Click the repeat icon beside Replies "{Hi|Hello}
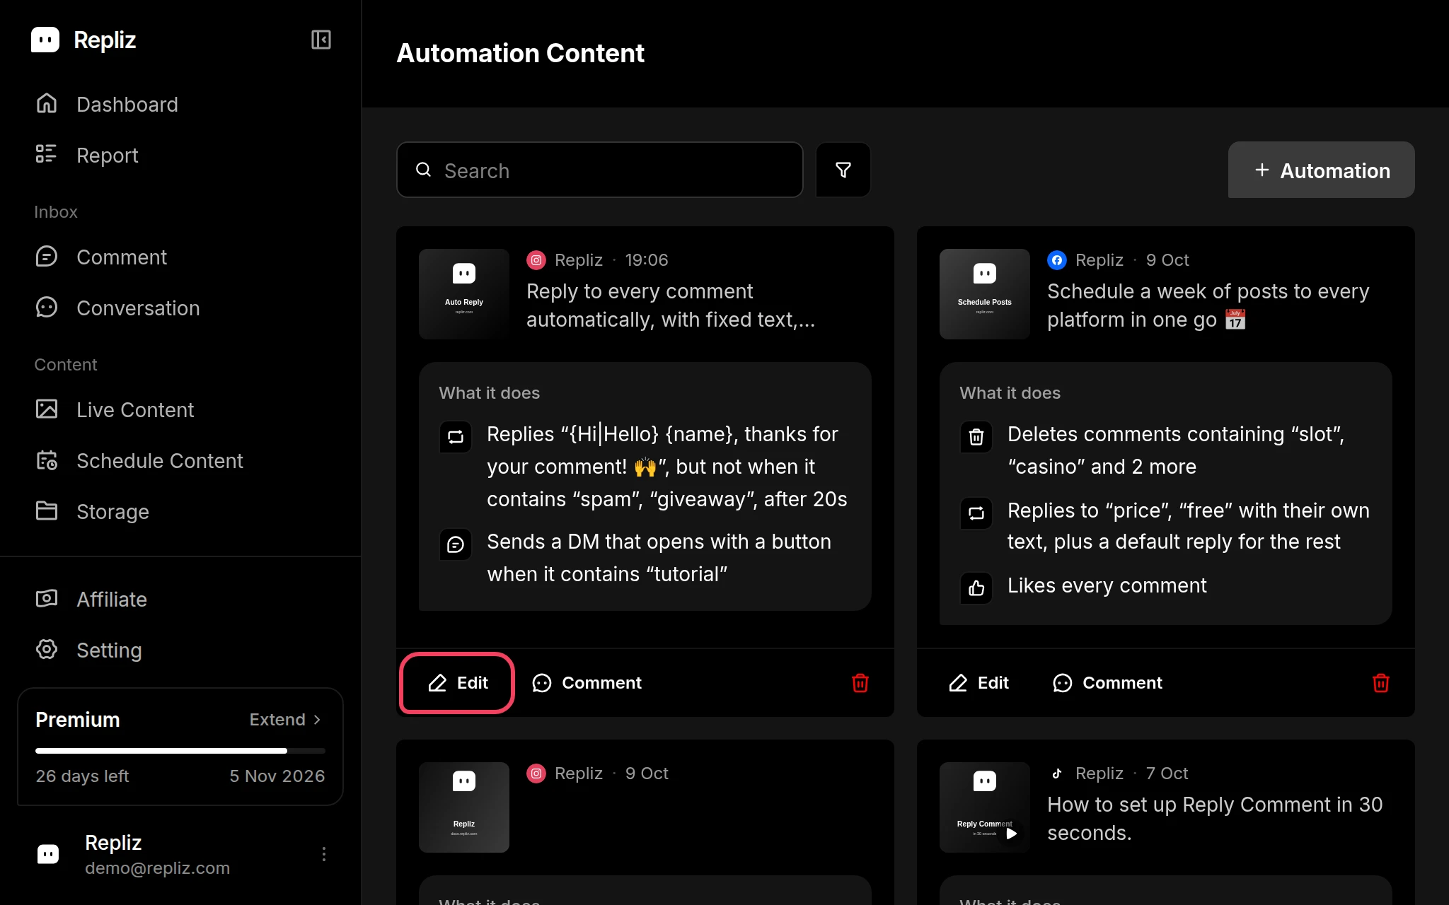Viewport: 1449px width, 905px height. [456, 436]
